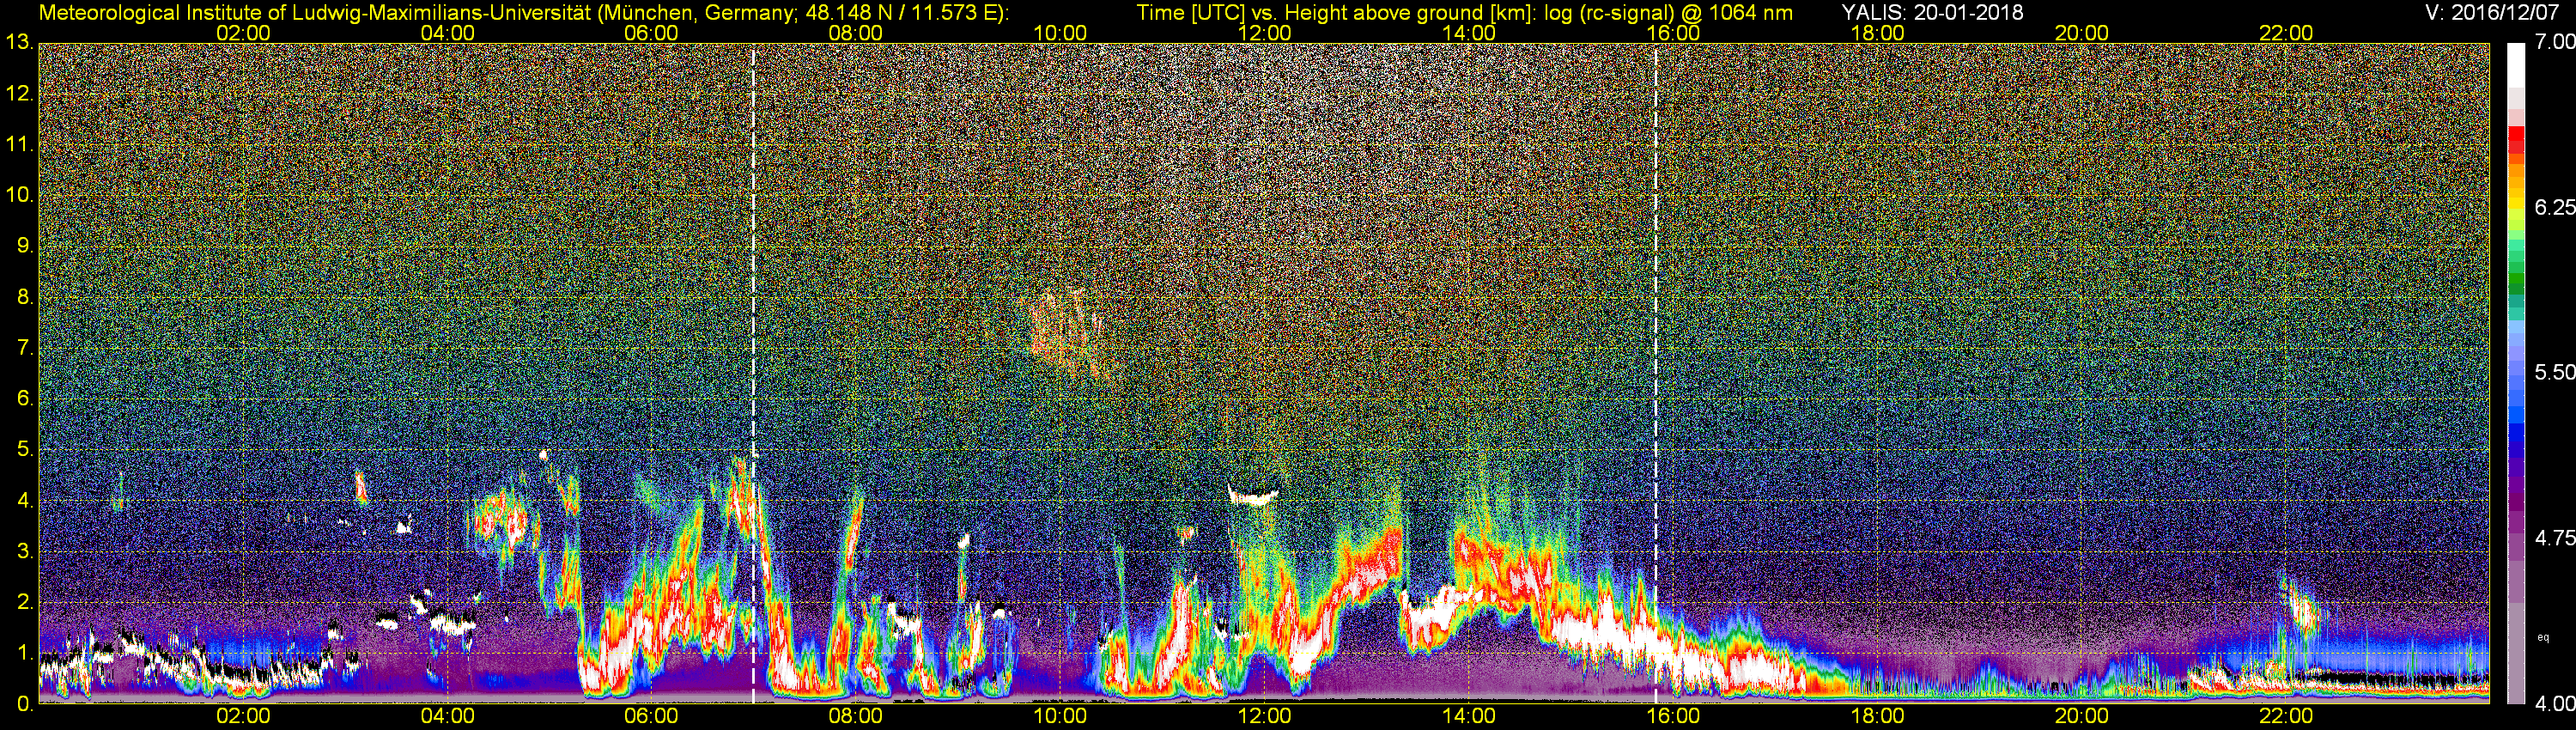Click the 10 km height axis label
Image resolution: width=2576 pixels, height=730 pixels.
tap(19, 195)
